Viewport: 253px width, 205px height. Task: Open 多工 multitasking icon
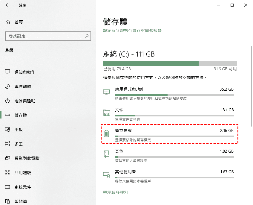pos(8,144)
